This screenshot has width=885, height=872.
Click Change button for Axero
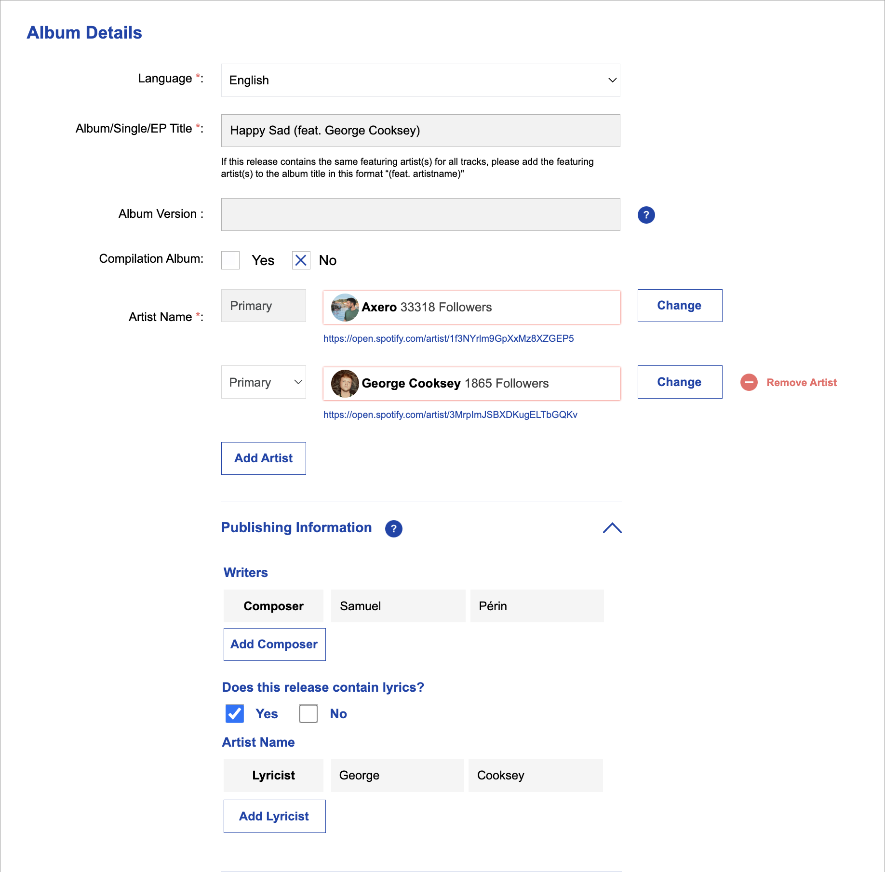680,306
